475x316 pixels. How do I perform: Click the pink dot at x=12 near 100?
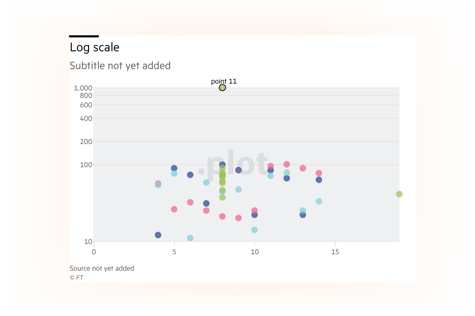(x=286, y=164)
